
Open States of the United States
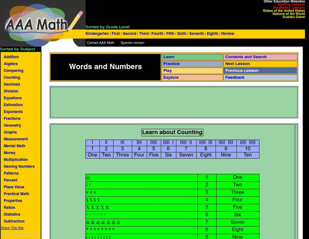click(x=284, y=11)
